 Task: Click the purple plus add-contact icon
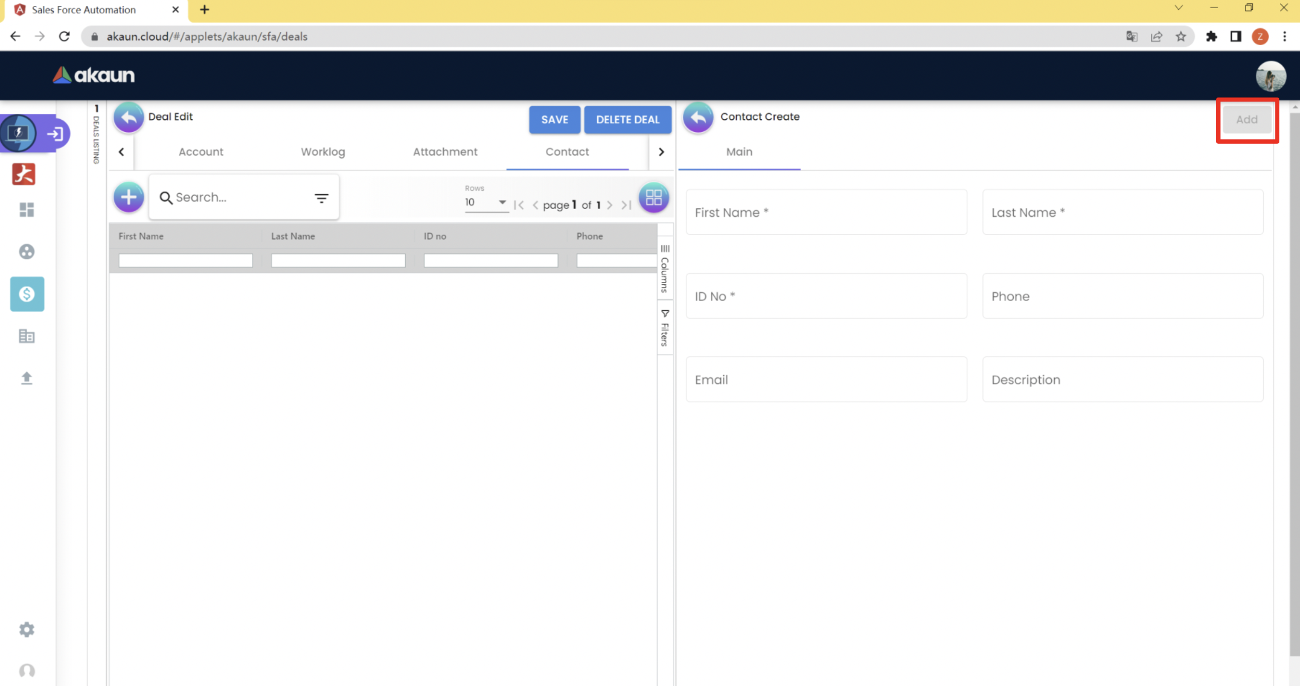click(x=128, y=197)
